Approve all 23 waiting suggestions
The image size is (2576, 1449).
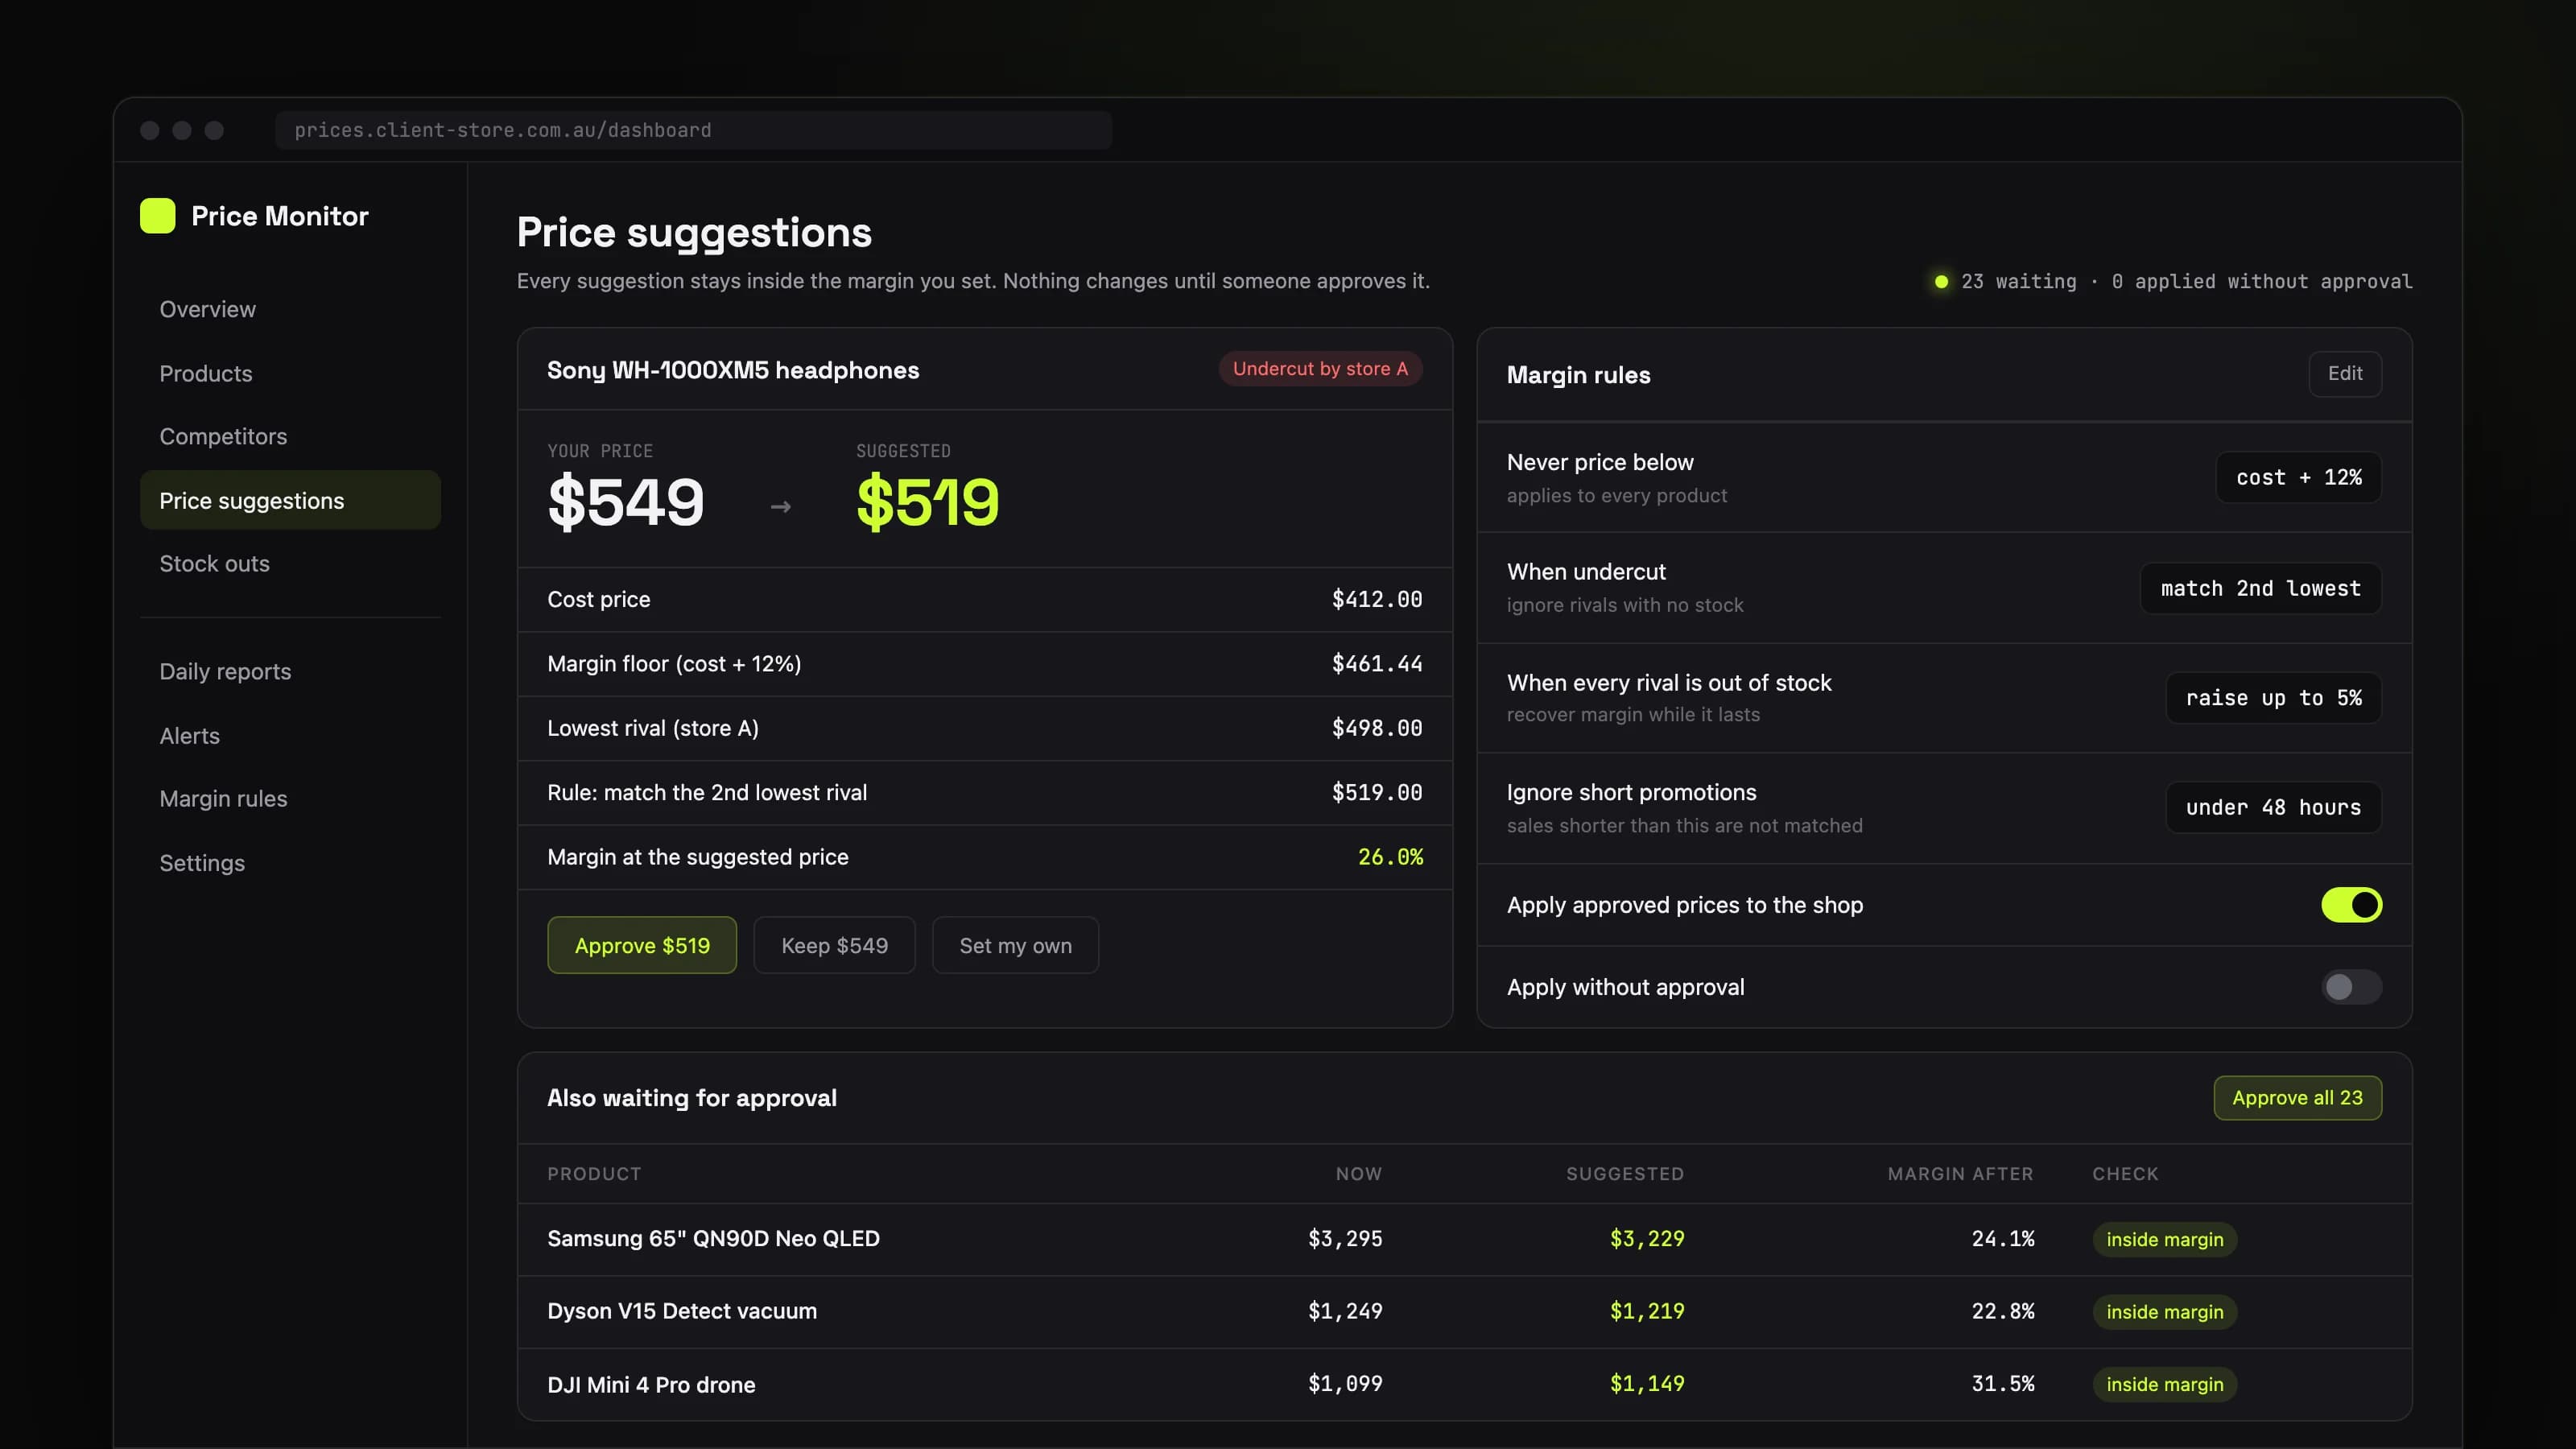pyautogui.click(x=2297, y=1097)
